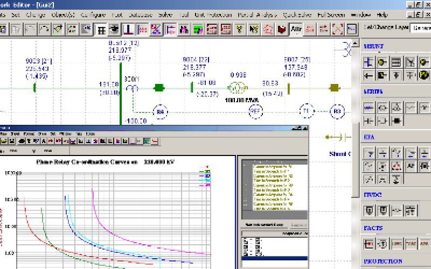
Task: Click the undo arrow toolbar icon
Action: point(30,30)
